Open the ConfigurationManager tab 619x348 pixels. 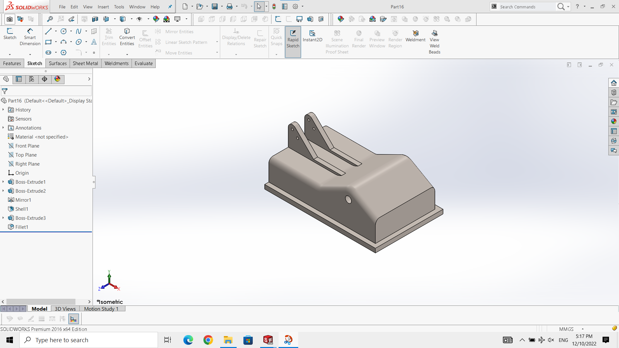tap(32, 79)
